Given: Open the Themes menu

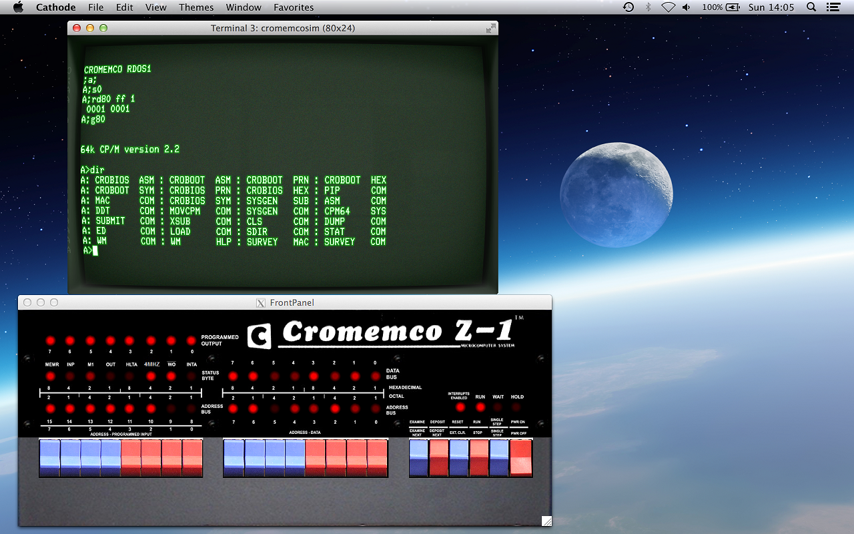Looking at the screenshot, I should tap(195, 7).
